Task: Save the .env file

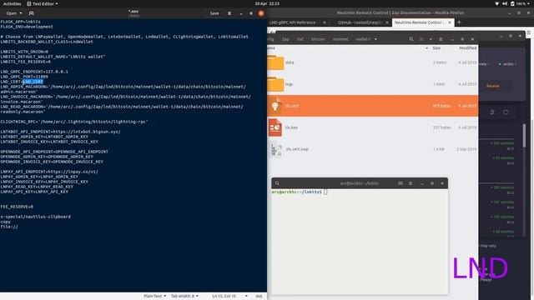Action: tap(214, 13)
